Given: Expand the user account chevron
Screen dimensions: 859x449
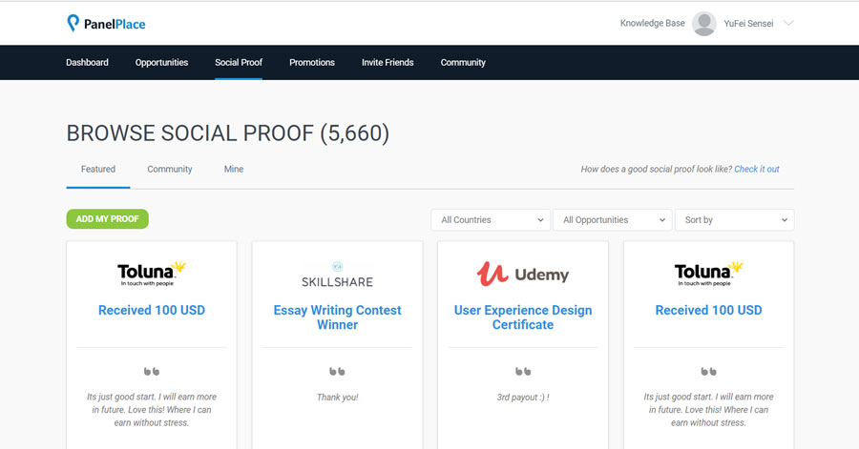Looking at the screenshot, I should tap(788, 23).
